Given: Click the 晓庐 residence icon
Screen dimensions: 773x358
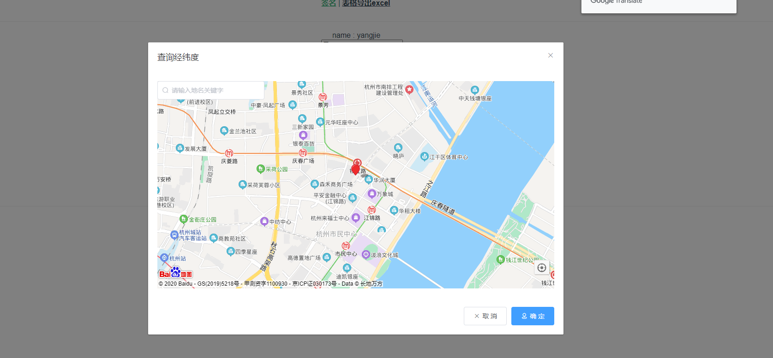Looking at the screenshot, I should point(398,148).
